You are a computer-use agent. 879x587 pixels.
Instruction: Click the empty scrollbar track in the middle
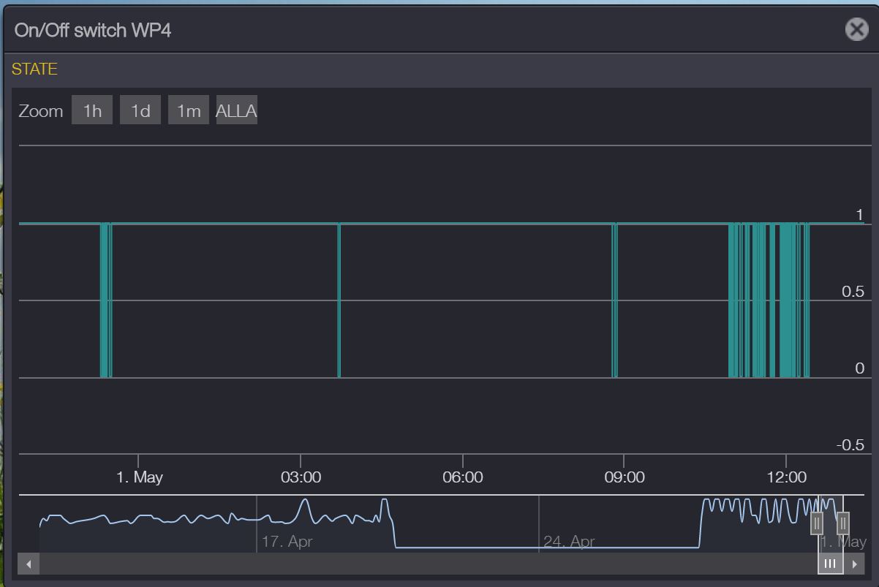(424, 564)
